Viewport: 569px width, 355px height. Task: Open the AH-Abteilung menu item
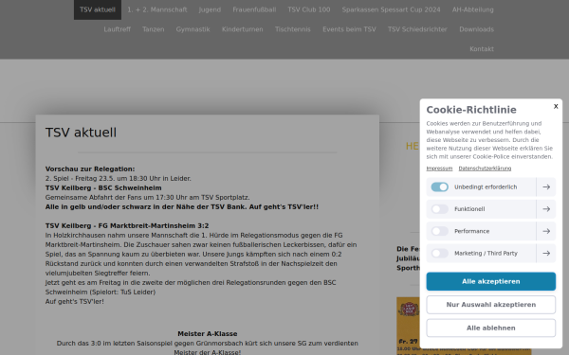pyautogui.click(x=473, y=9)
